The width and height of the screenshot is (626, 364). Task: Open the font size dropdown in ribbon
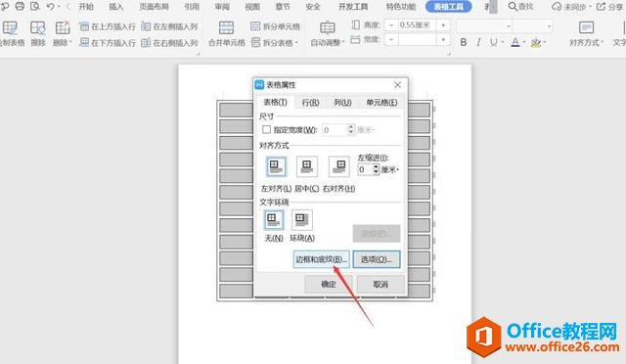[550, 26]
